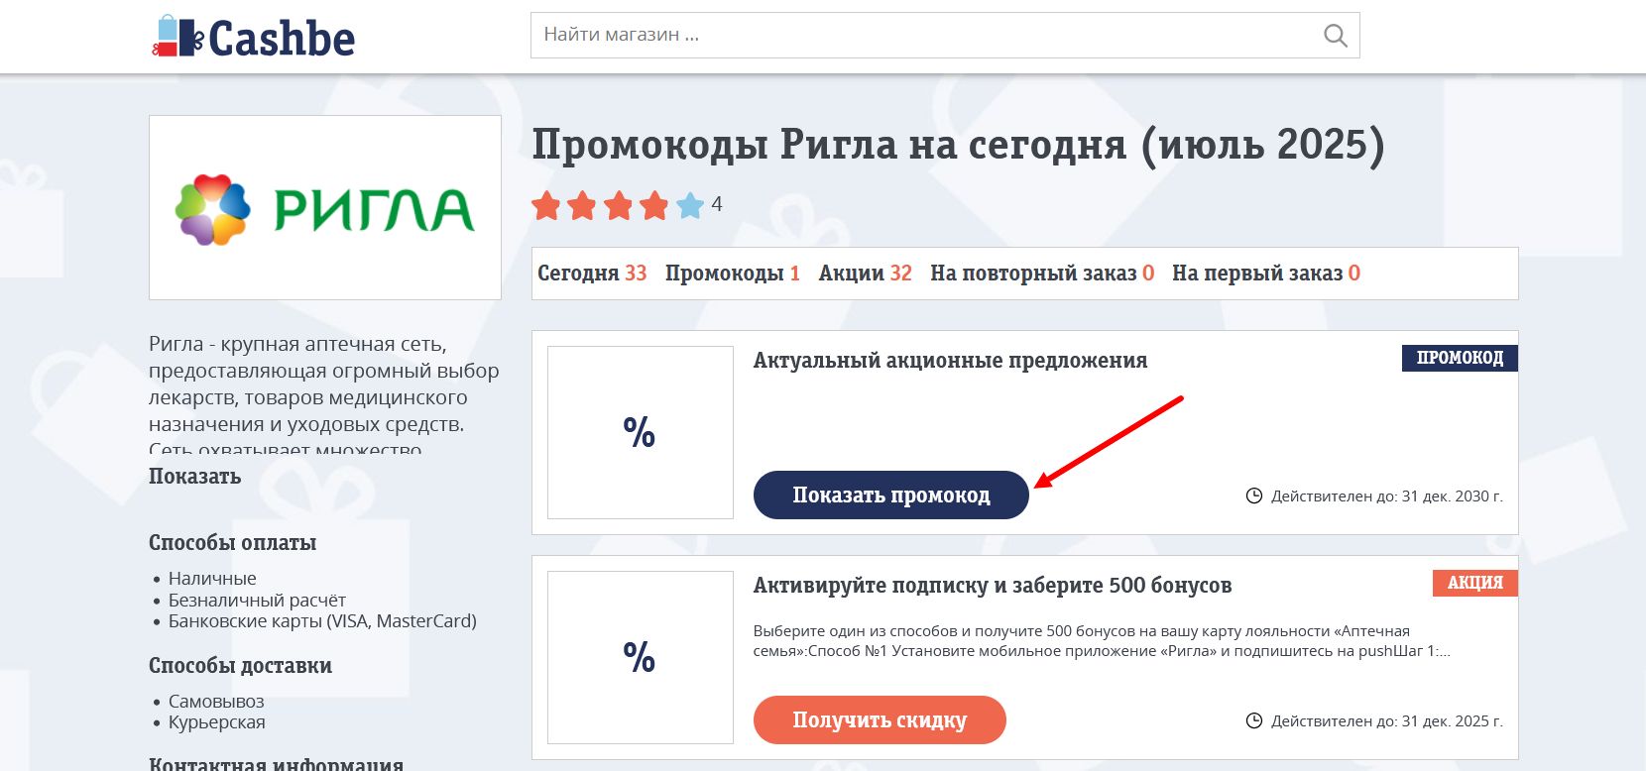Click the 500 бонусов offer description text

(x=1102, y=641)
